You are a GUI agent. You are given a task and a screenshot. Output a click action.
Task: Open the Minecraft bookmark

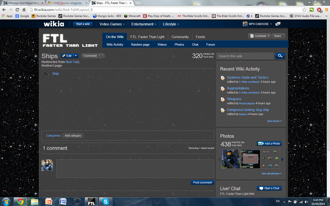[132, 16]
